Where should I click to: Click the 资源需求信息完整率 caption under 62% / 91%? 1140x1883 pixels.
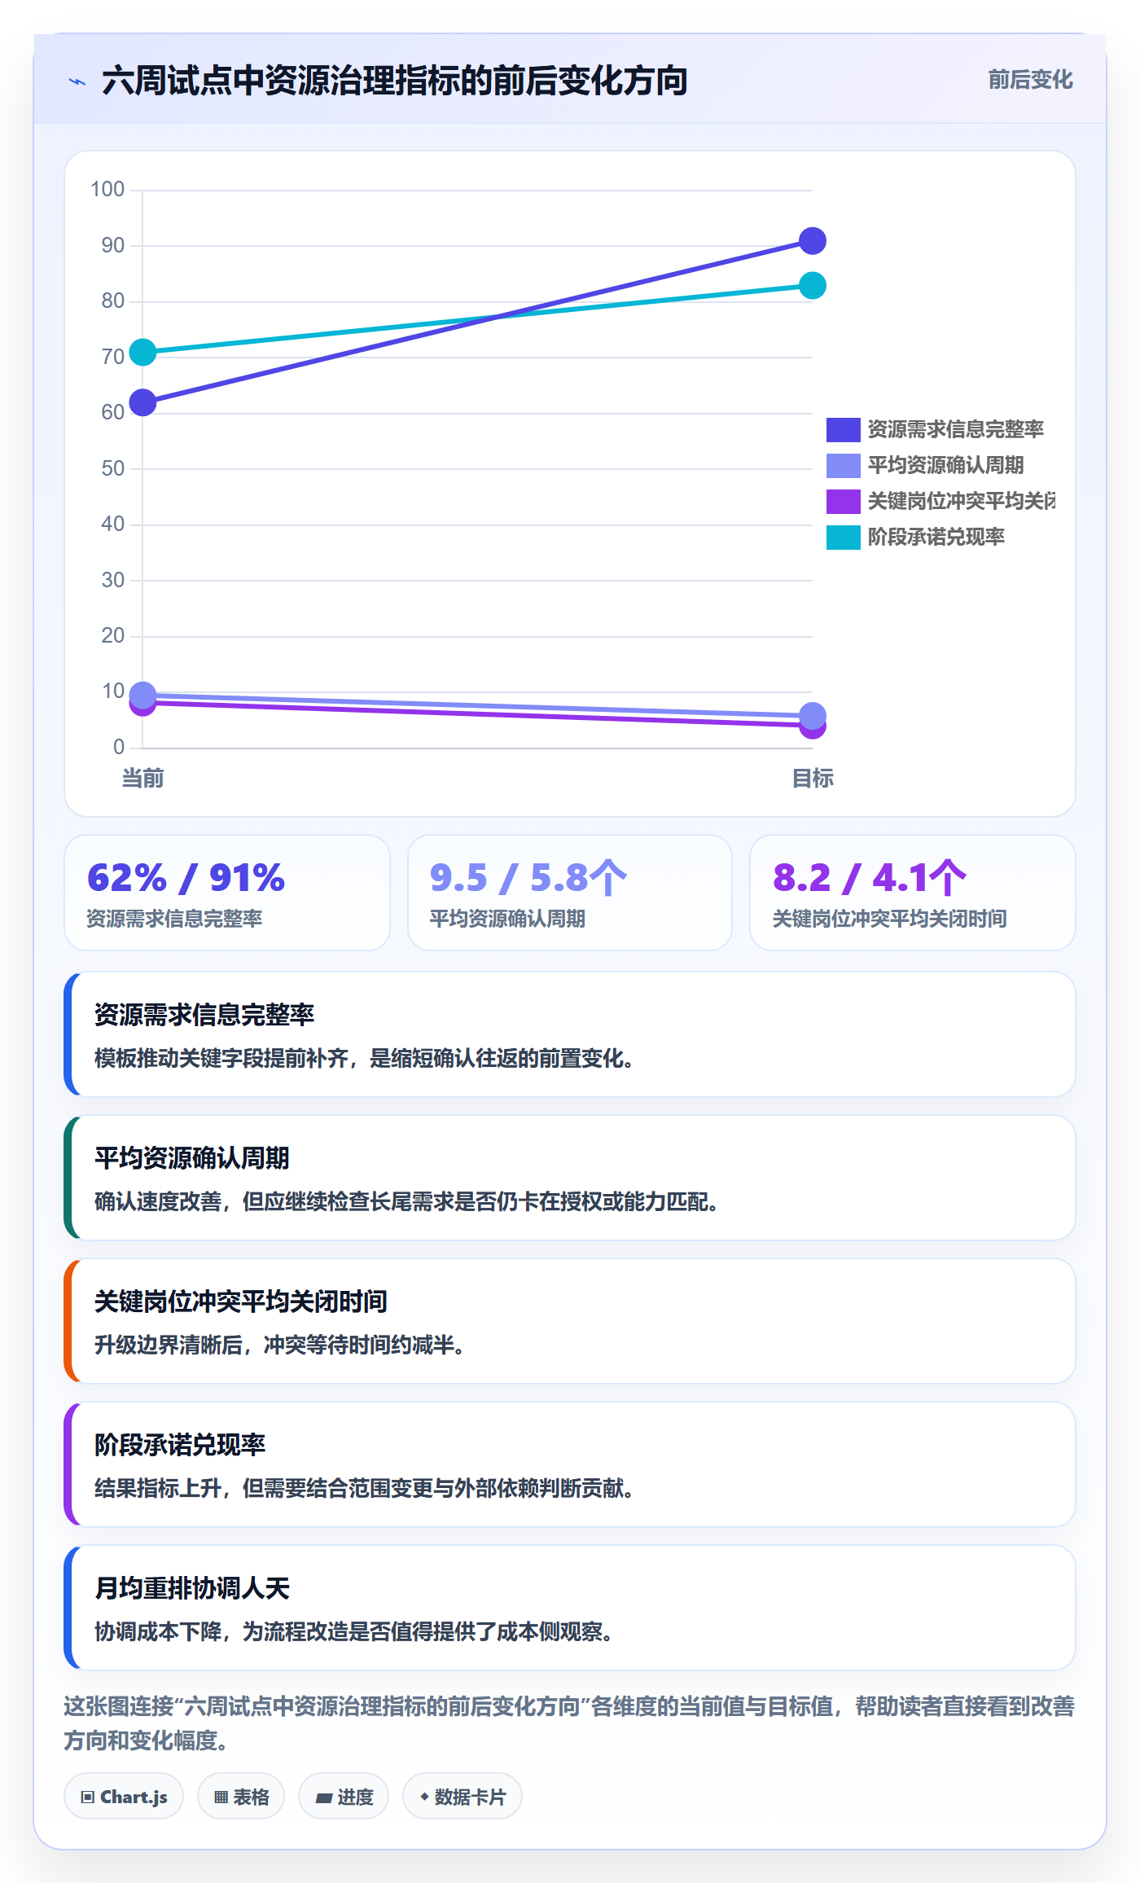174,919
